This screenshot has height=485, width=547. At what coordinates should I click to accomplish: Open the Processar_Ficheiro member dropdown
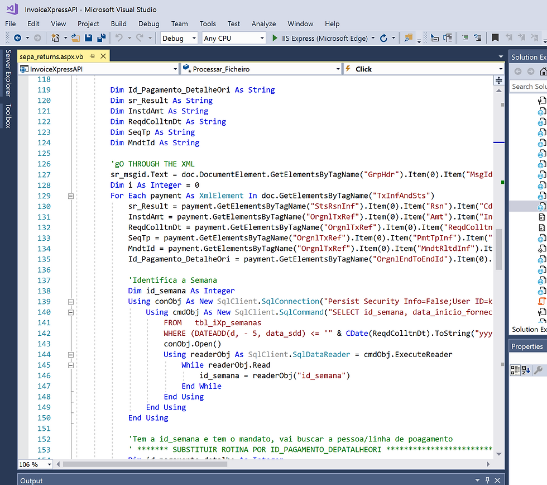(x=261, y=69)
